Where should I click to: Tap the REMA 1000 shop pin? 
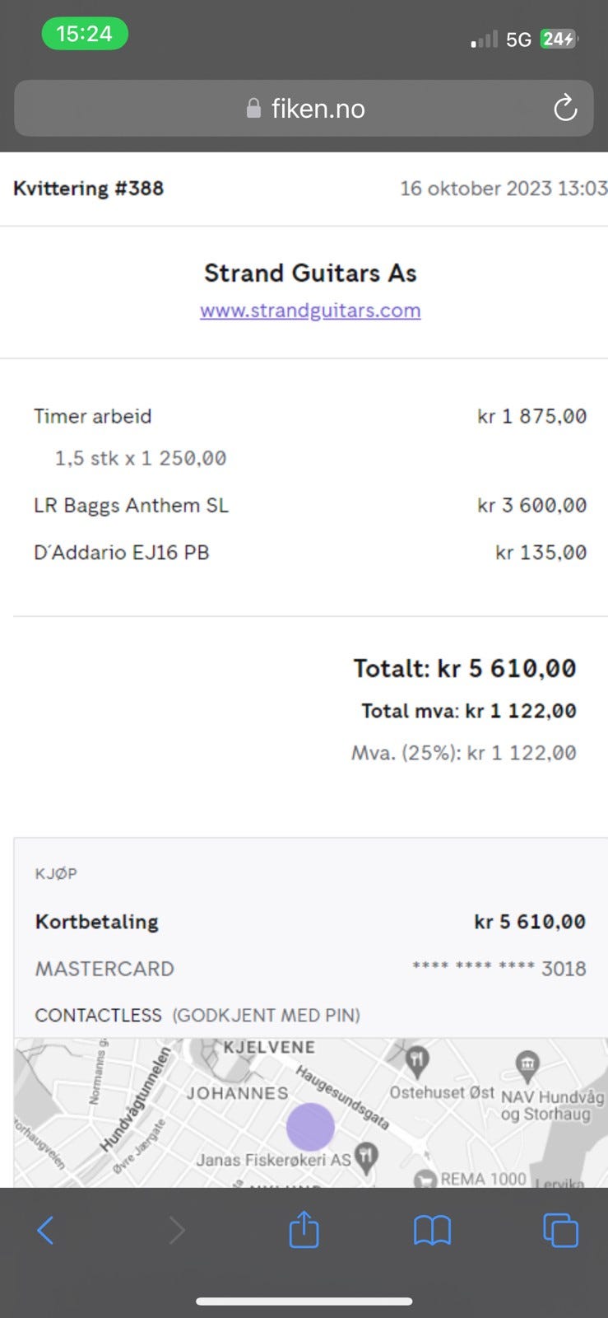(425, 1180)
